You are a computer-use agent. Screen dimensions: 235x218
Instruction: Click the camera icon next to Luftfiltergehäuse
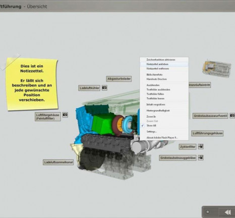pos(65,115)
